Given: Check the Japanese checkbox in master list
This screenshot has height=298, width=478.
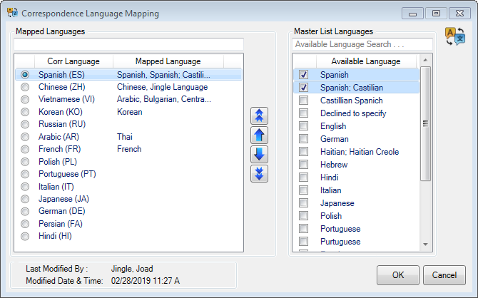Looking at the screenshot, I should pyautogui.click(x=304, y=203).
